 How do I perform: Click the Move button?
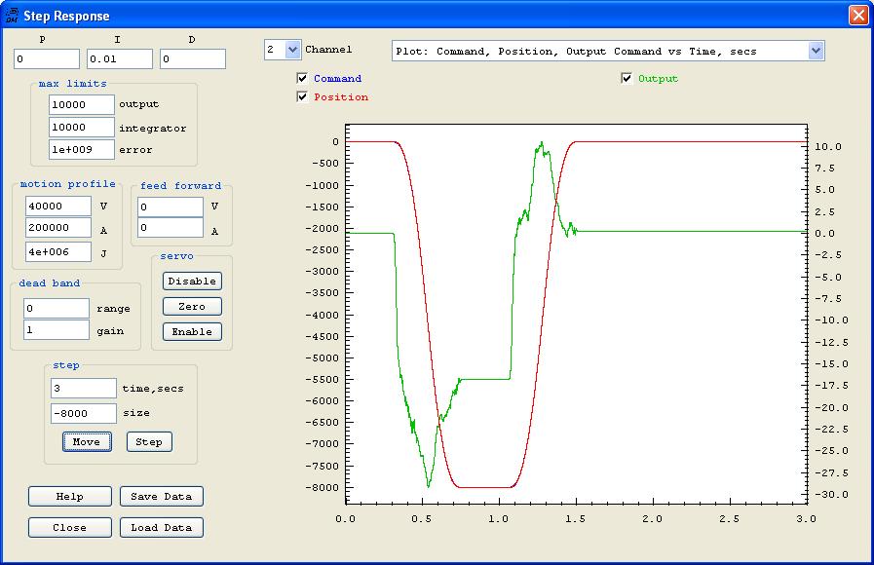[x=87, y=442]
